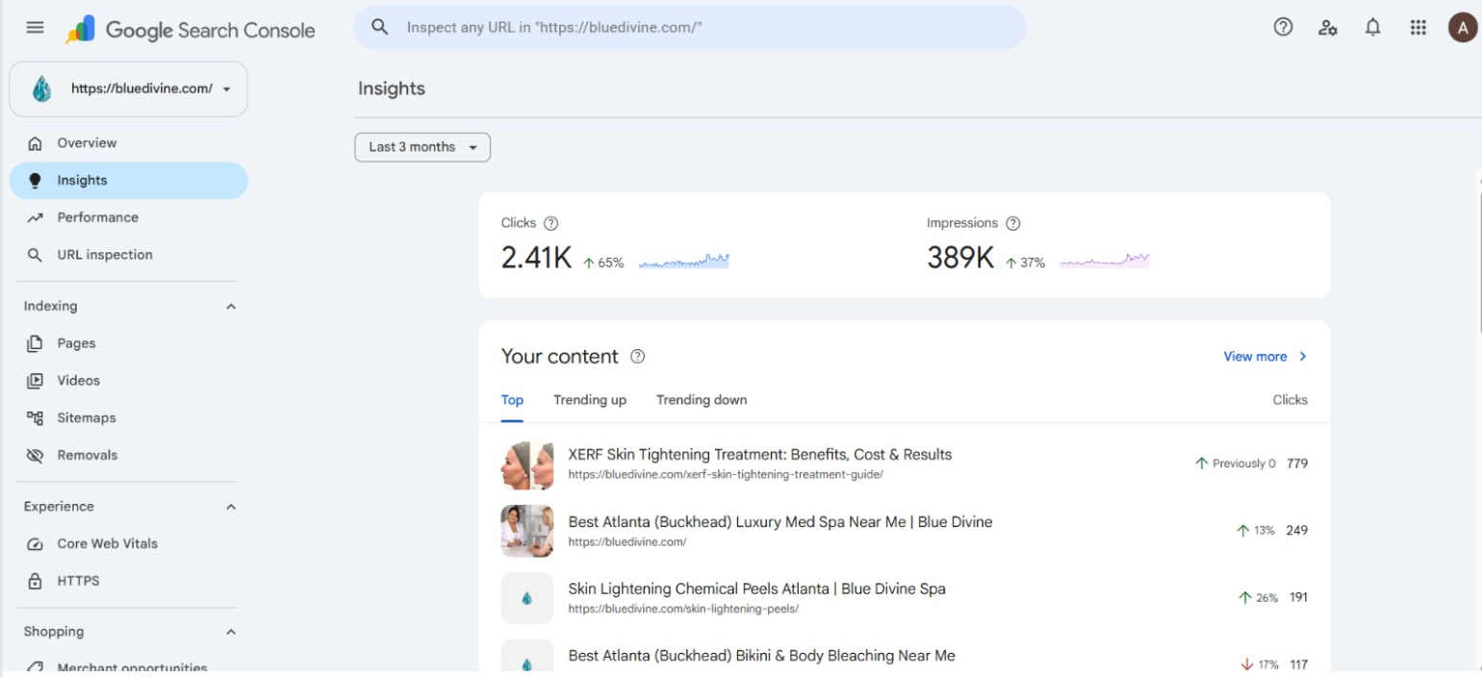Select Insights in sidebar
This screenshot has width=1482, height=677.
[x=128, y=181]
